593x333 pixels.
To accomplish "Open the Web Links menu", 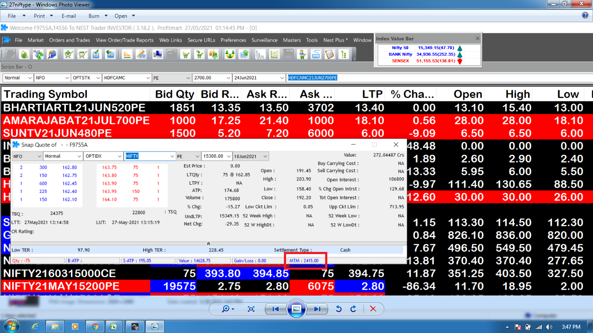I will pyautogui.click(x=171, y=40).
